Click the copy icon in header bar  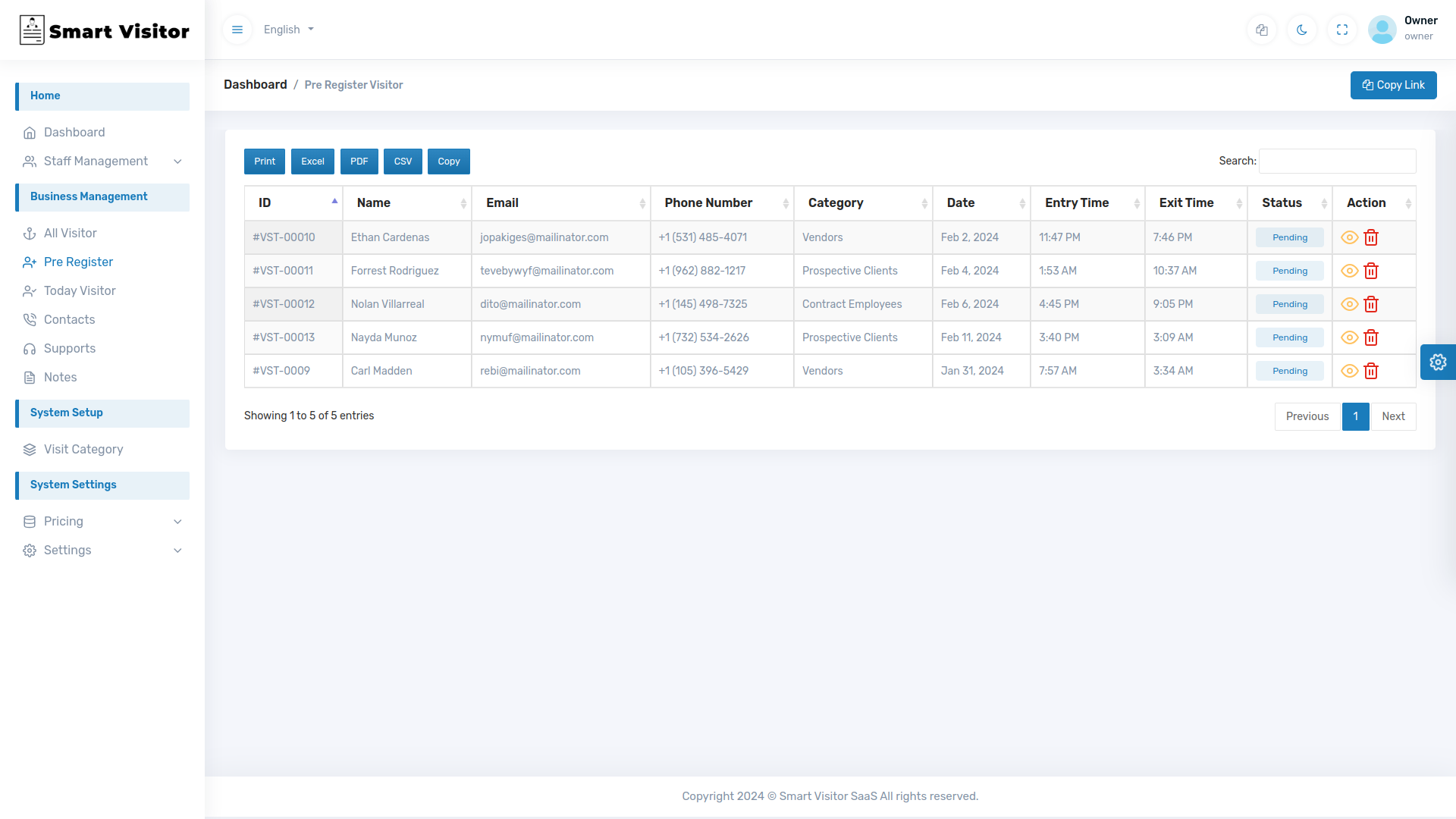[x=1262, y=30]
